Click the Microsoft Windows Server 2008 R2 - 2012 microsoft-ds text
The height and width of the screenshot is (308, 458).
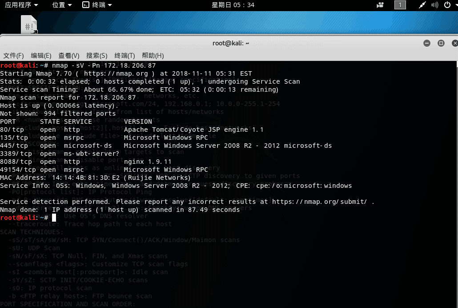[228, 146]
